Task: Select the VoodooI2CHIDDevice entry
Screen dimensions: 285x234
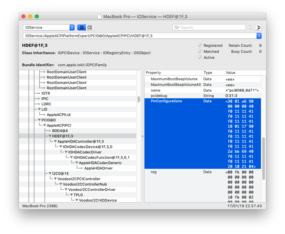Action: click(x=98, y=200)
